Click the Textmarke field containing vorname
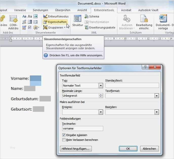The height and width of the screenshot is (159, 174). click(82, 128)
